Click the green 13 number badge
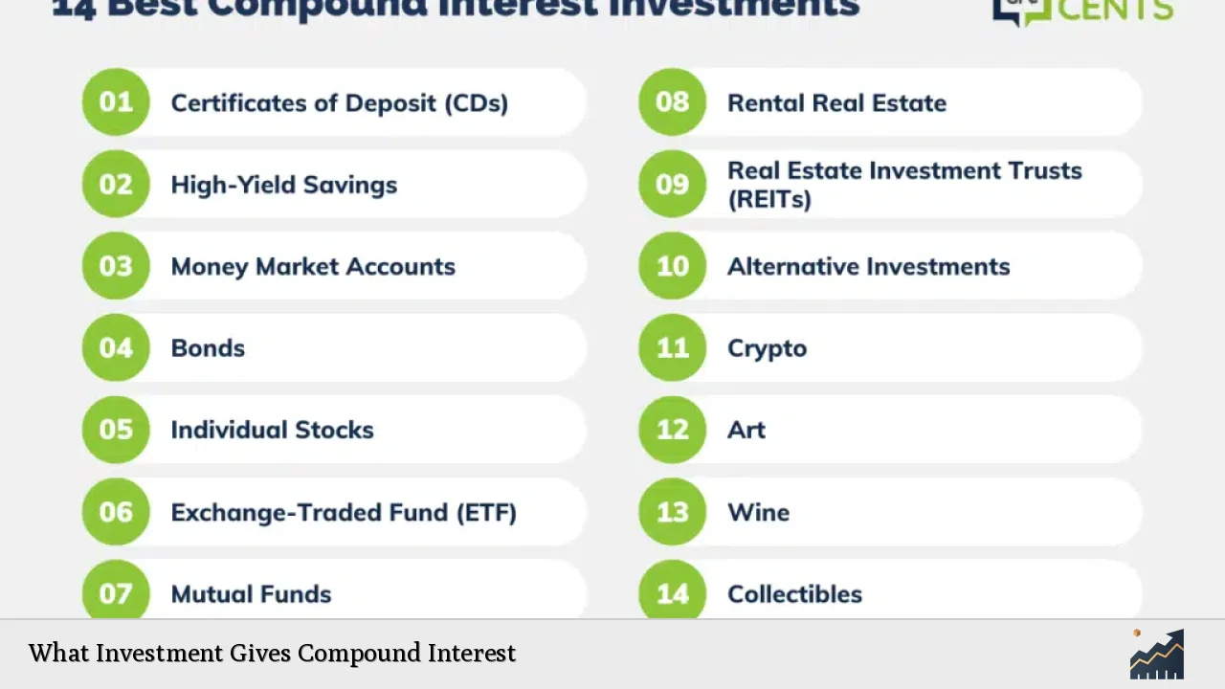The width and height of the screenshot is (1225, 689). [672, 512]
